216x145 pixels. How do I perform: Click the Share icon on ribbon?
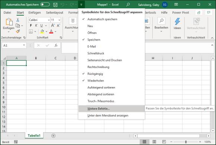click(x=199, y=13)
